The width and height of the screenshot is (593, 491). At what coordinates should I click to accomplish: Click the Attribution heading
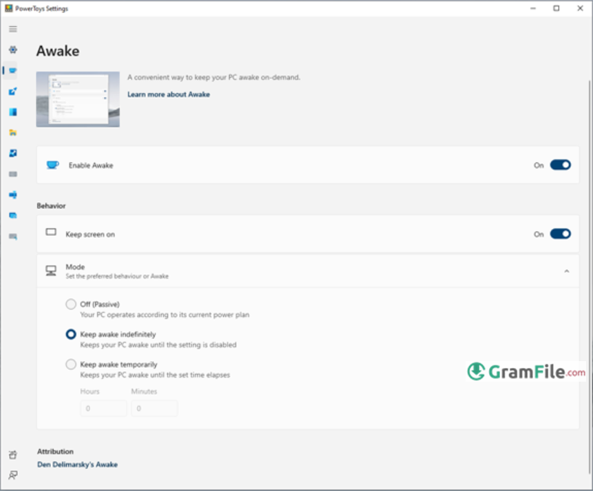point(55,452)
